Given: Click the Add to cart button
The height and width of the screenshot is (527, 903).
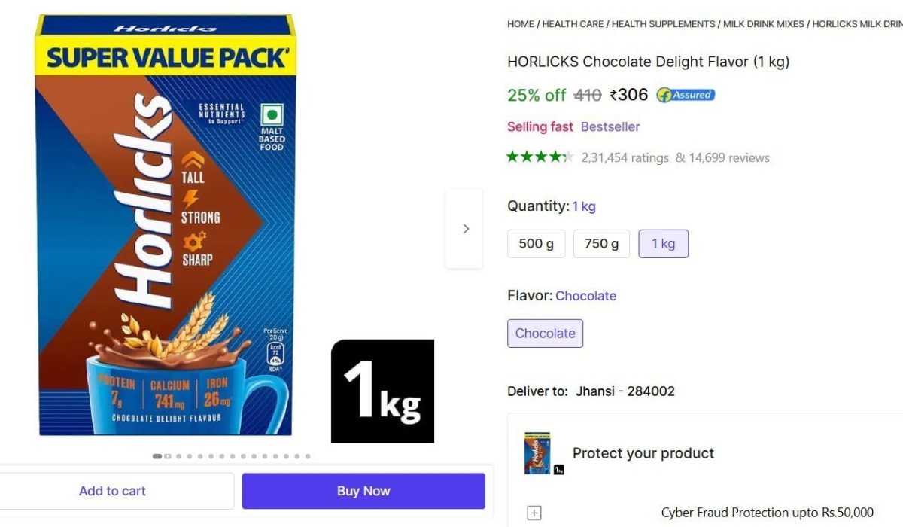Looking at the screenshot, I should coord(113,491).
